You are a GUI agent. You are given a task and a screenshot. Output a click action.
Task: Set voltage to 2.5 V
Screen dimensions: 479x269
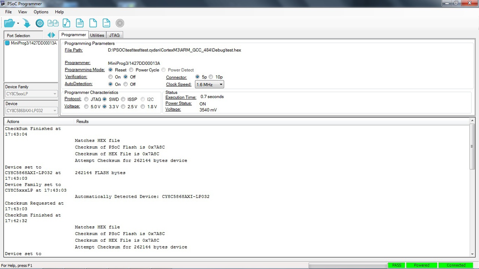pos(123,107)
